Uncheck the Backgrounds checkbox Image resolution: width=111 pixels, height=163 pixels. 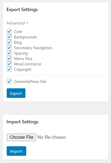pos(9,37)
